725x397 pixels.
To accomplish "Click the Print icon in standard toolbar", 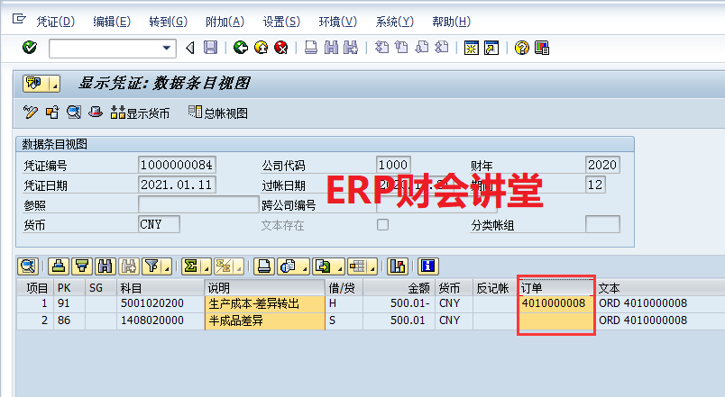I will tap(310, 48).
